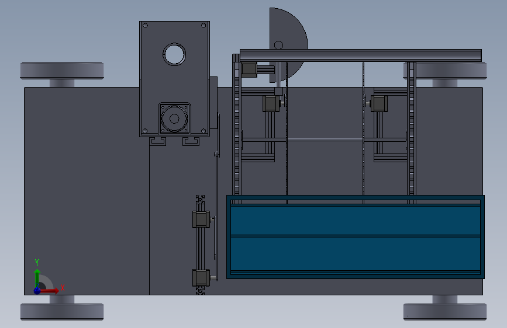Select the square motor face on the gearbox housing
Viewport: 507px width, 328px height.
pyautogui.click(x=174, y=118)
